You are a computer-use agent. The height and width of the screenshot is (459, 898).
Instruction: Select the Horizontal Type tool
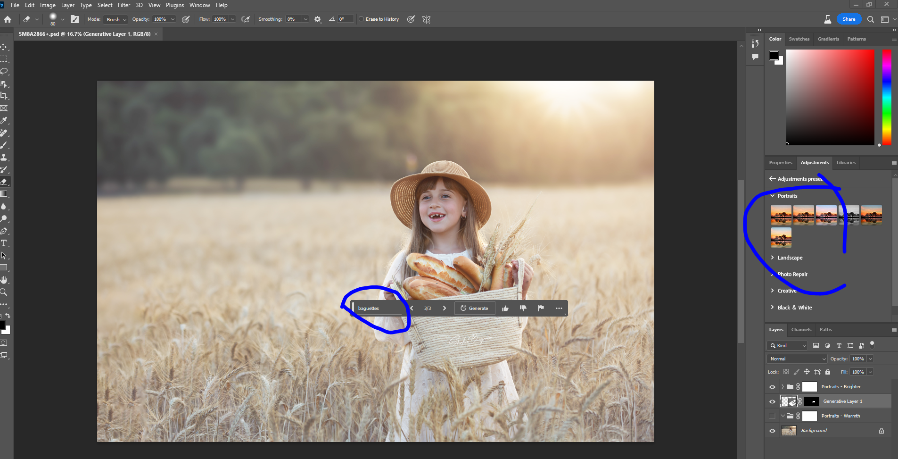[4, 243]
